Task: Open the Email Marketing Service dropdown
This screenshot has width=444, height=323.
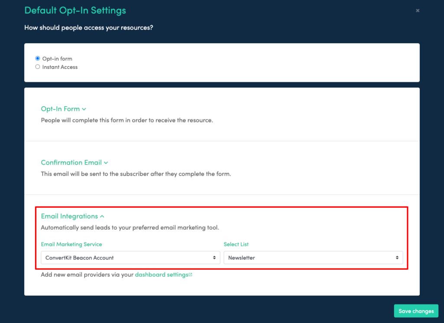Action: pyautogui.click(x=130, y=258)
